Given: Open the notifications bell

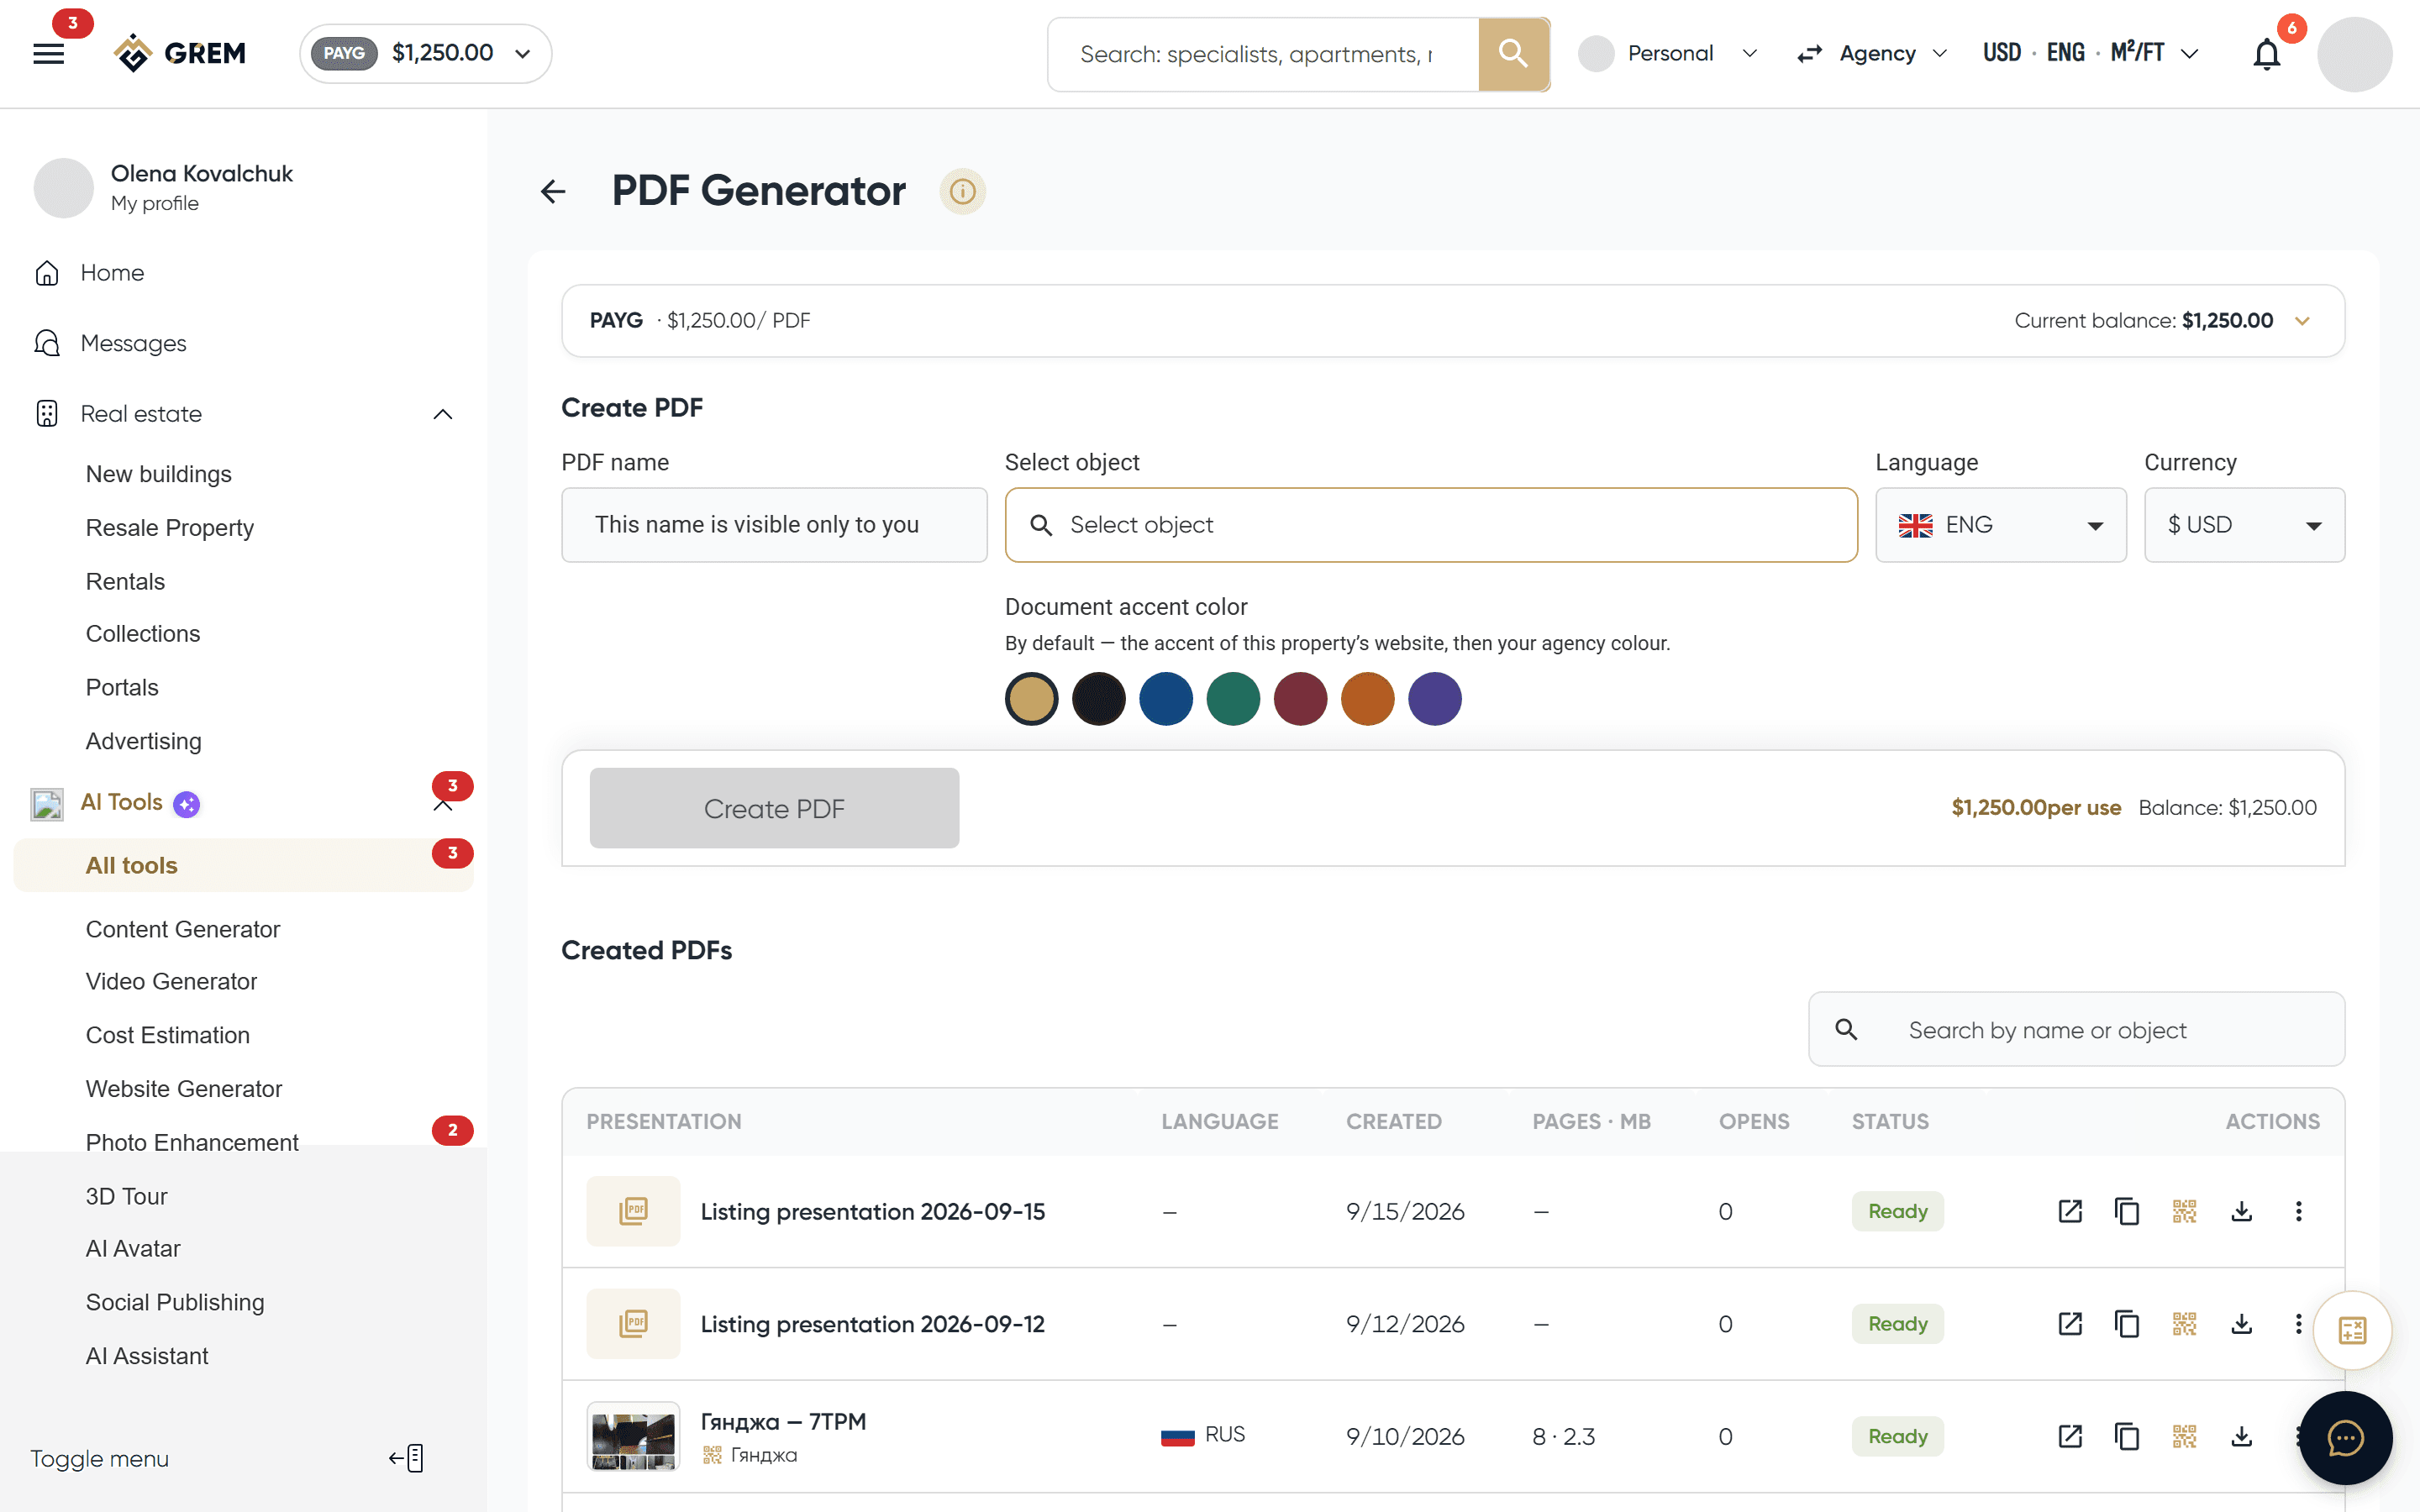Looking at the screenshot, I should click(x=2266, y=54).
